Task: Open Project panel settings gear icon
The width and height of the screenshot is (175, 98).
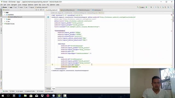Action: (x=41, y=10)
